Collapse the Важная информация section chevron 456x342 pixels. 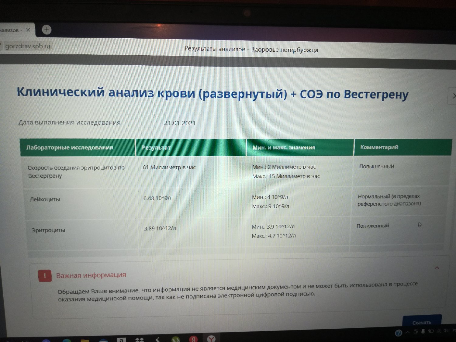coord(437,268)
